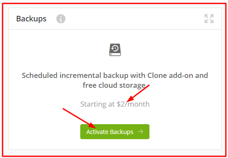Viewport: 228px width, 158px height.
Task: Click the info icon beside Backups title
Action: pyautogui.click(x=61, y=19)
